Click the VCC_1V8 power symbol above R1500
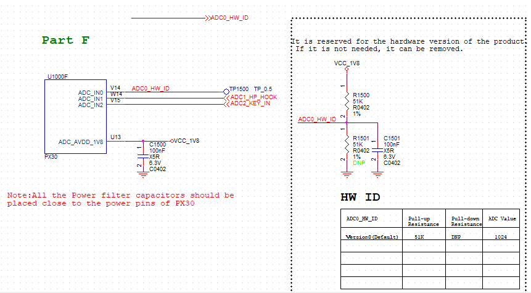 347,70
